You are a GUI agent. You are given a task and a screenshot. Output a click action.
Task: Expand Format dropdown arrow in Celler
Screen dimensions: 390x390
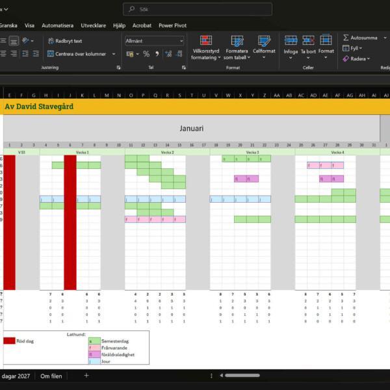326,58
